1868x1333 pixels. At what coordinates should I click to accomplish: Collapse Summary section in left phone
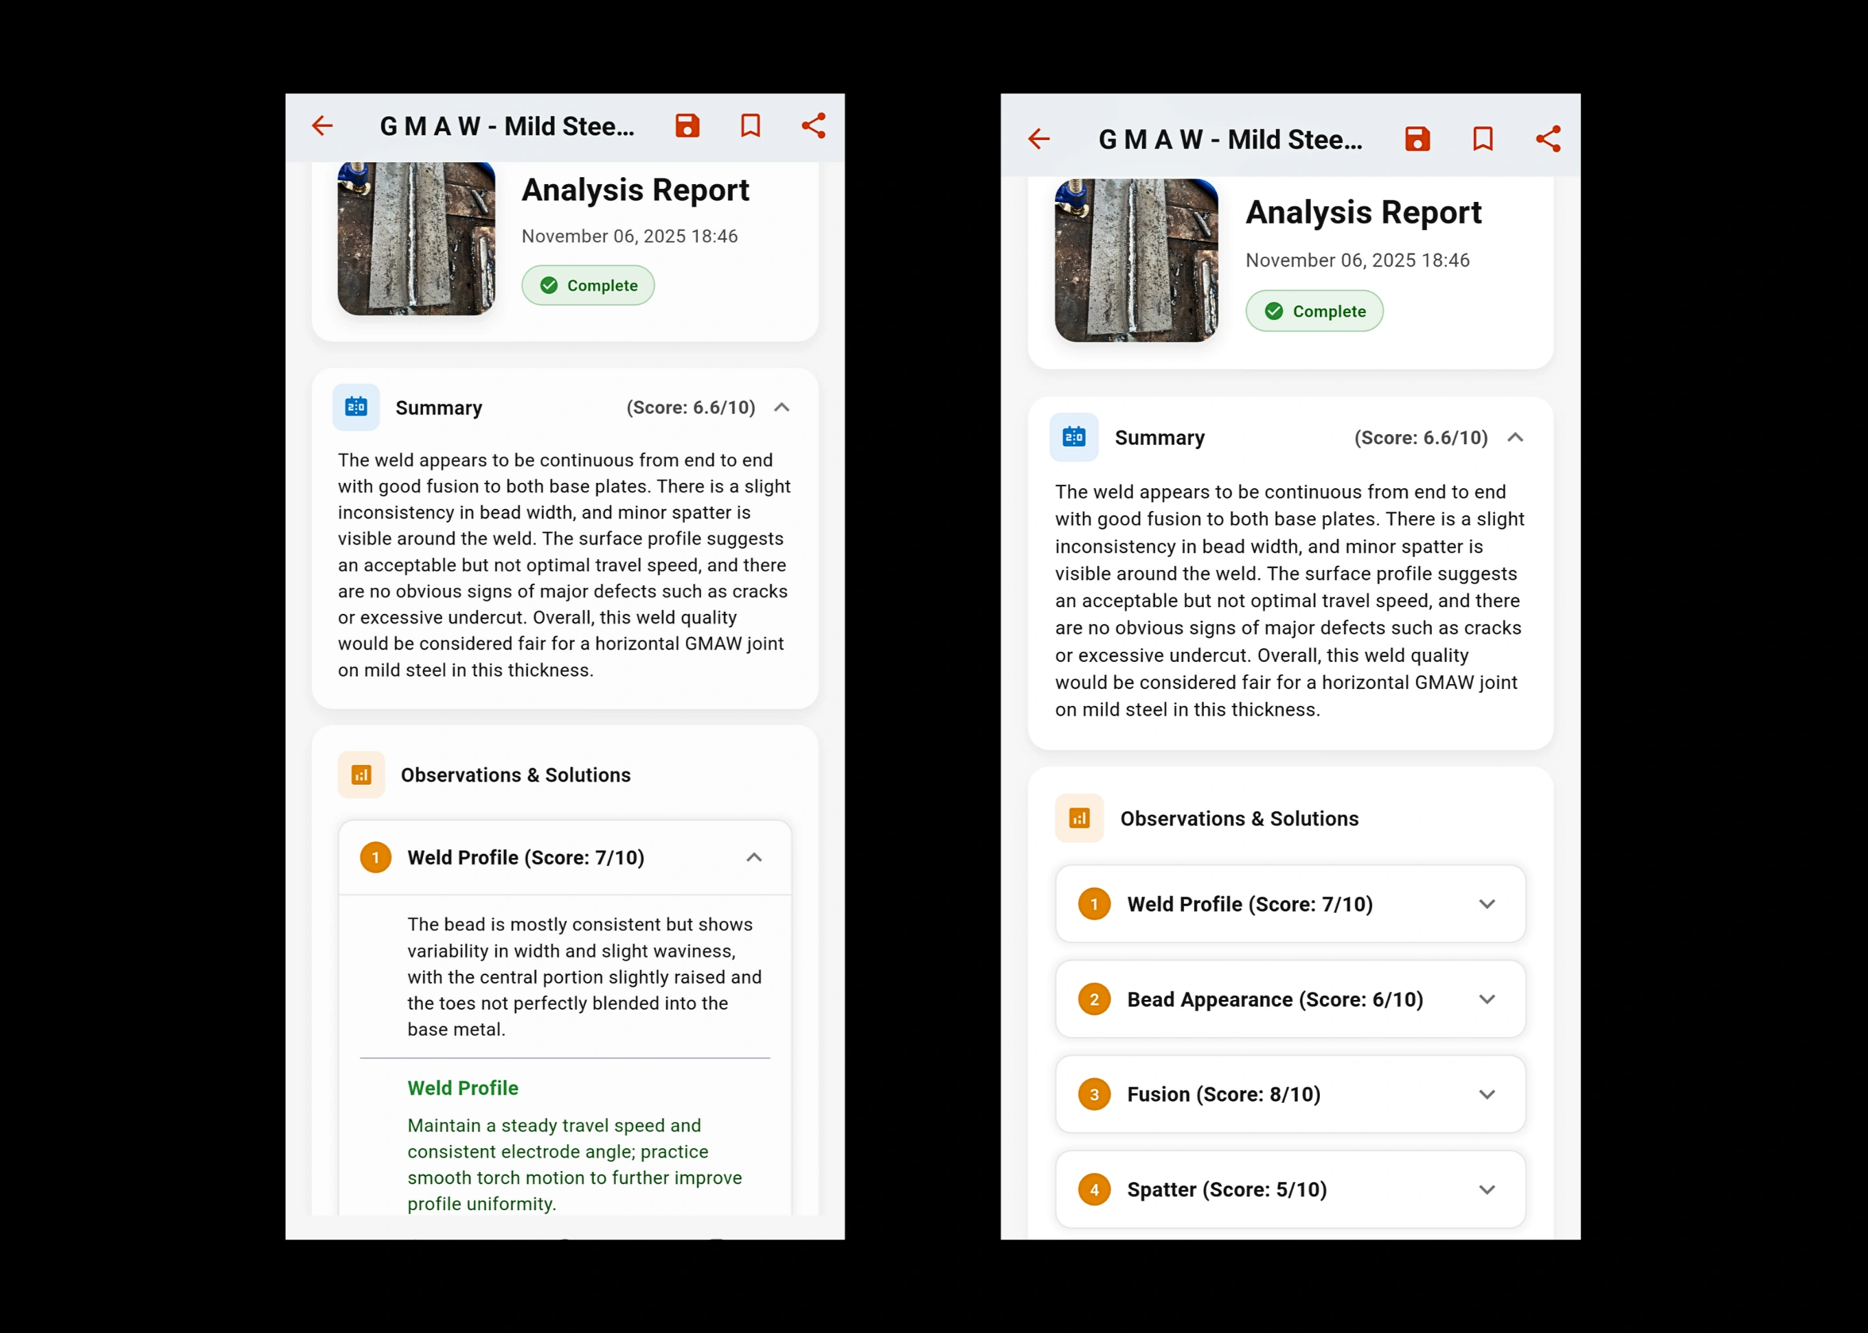(x=782, y=407)
